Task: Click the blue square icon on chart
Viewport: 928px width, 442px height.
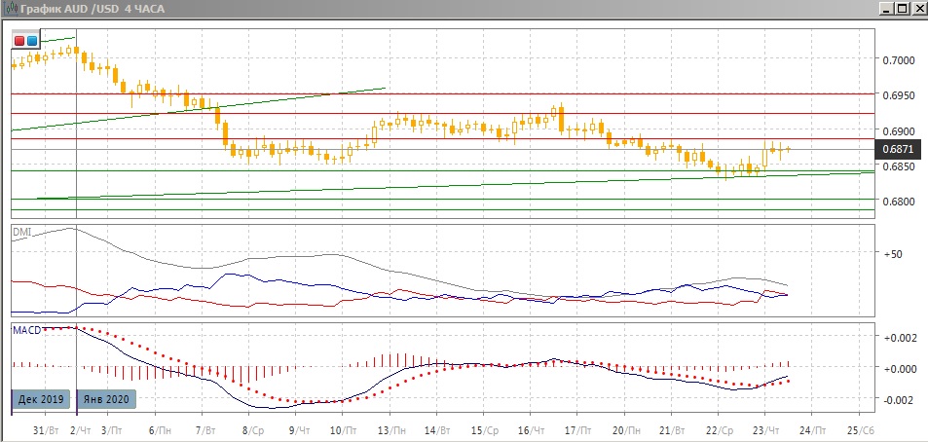Action: (32, 41)
